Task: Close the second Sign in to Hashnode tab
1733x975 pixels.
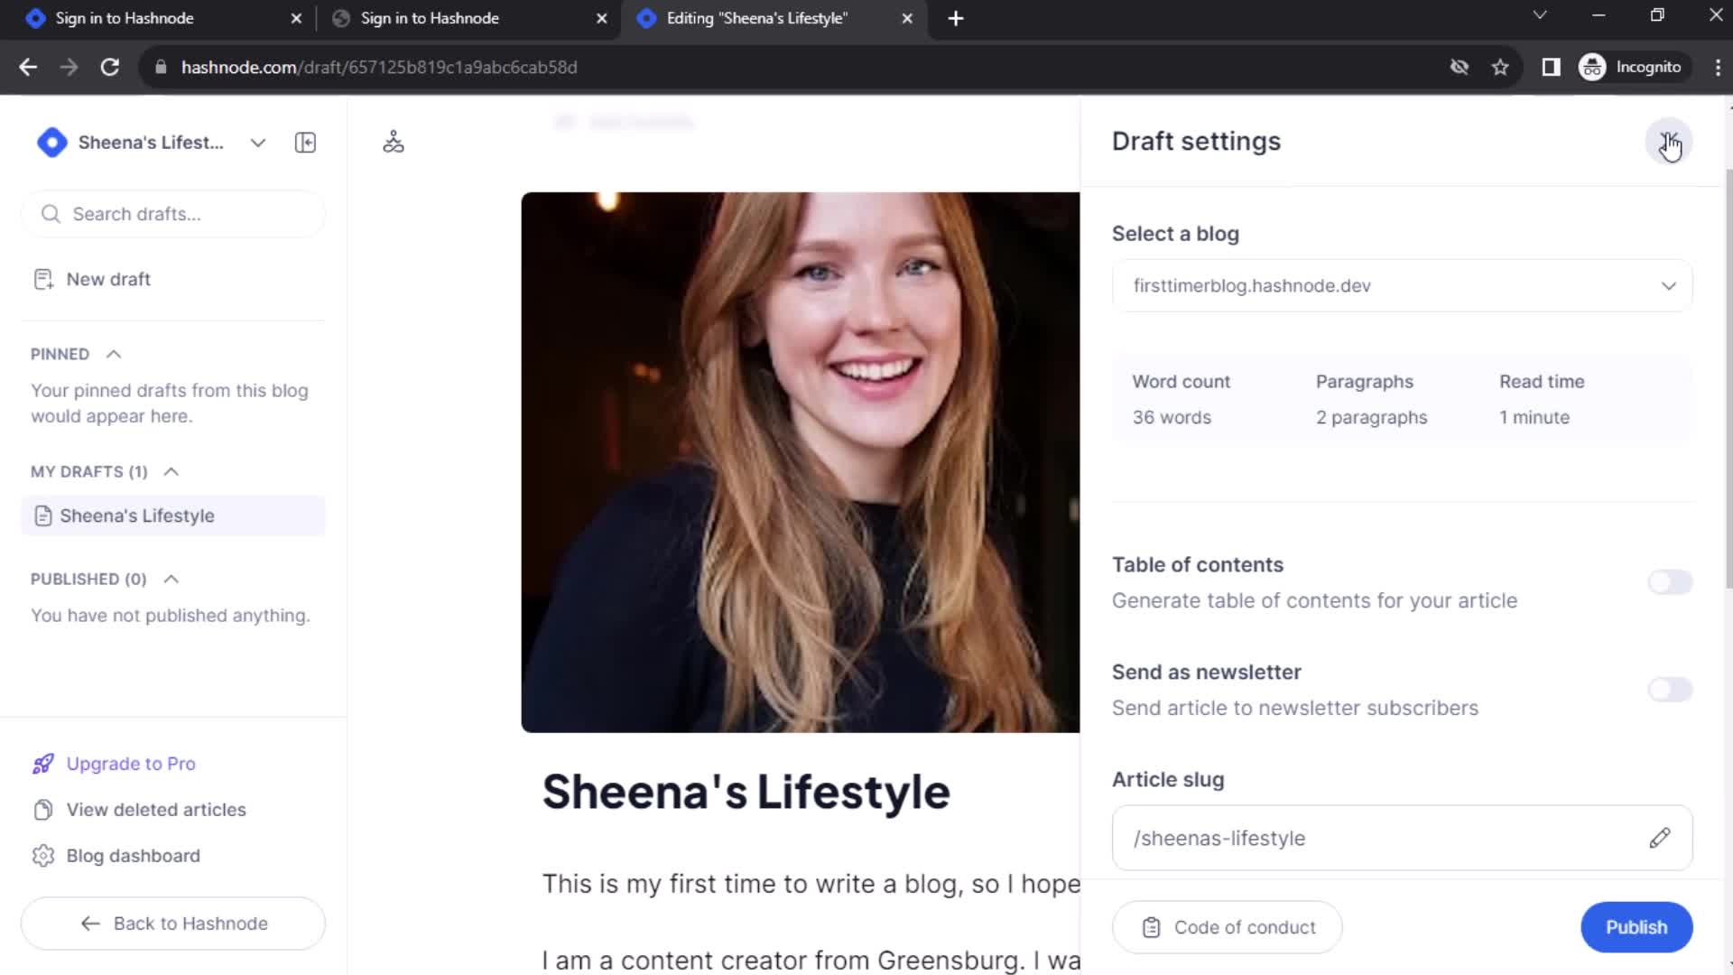Action: pyautogui.click(x=602, y=18)
